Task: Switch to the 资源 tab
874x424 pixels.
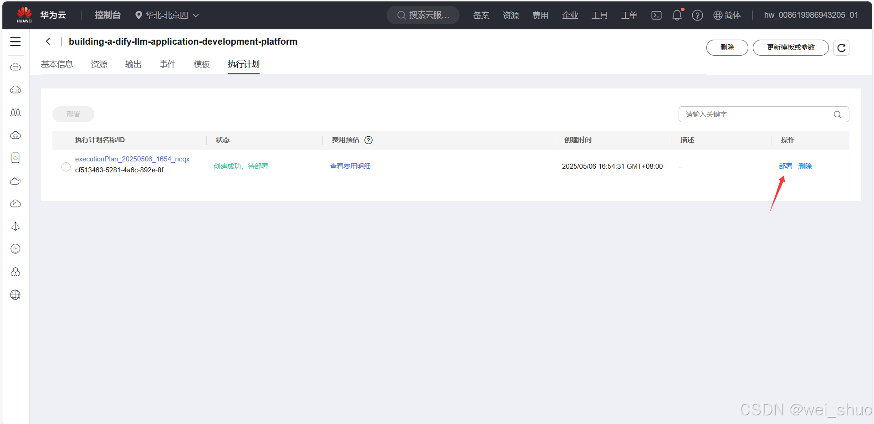Action: [x=99, y=64]
